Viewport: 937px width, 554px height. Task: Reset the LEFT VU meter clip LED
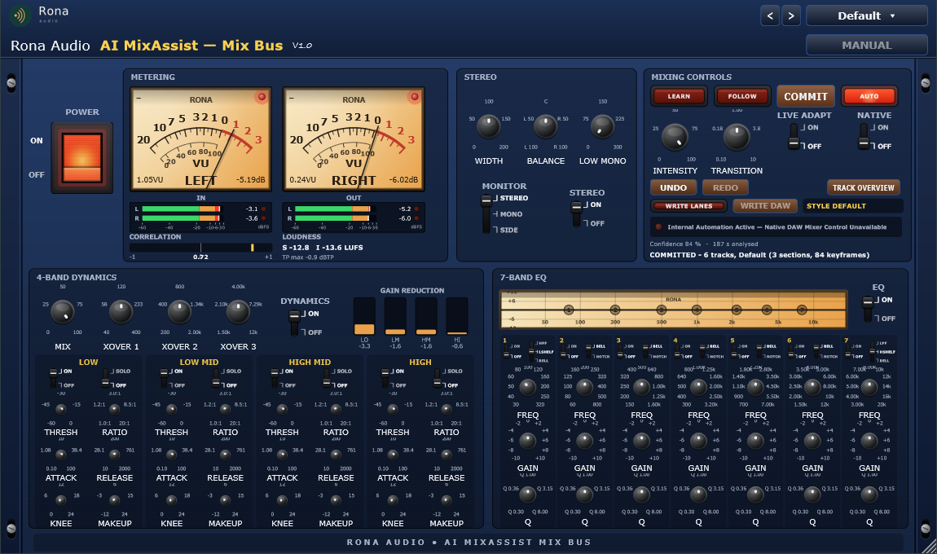(x=262, y=97)
